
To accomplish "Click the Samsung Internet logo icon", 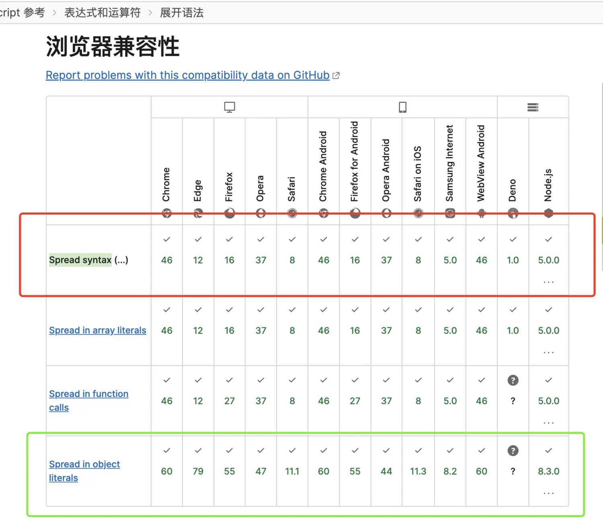I will pos(450,213).
